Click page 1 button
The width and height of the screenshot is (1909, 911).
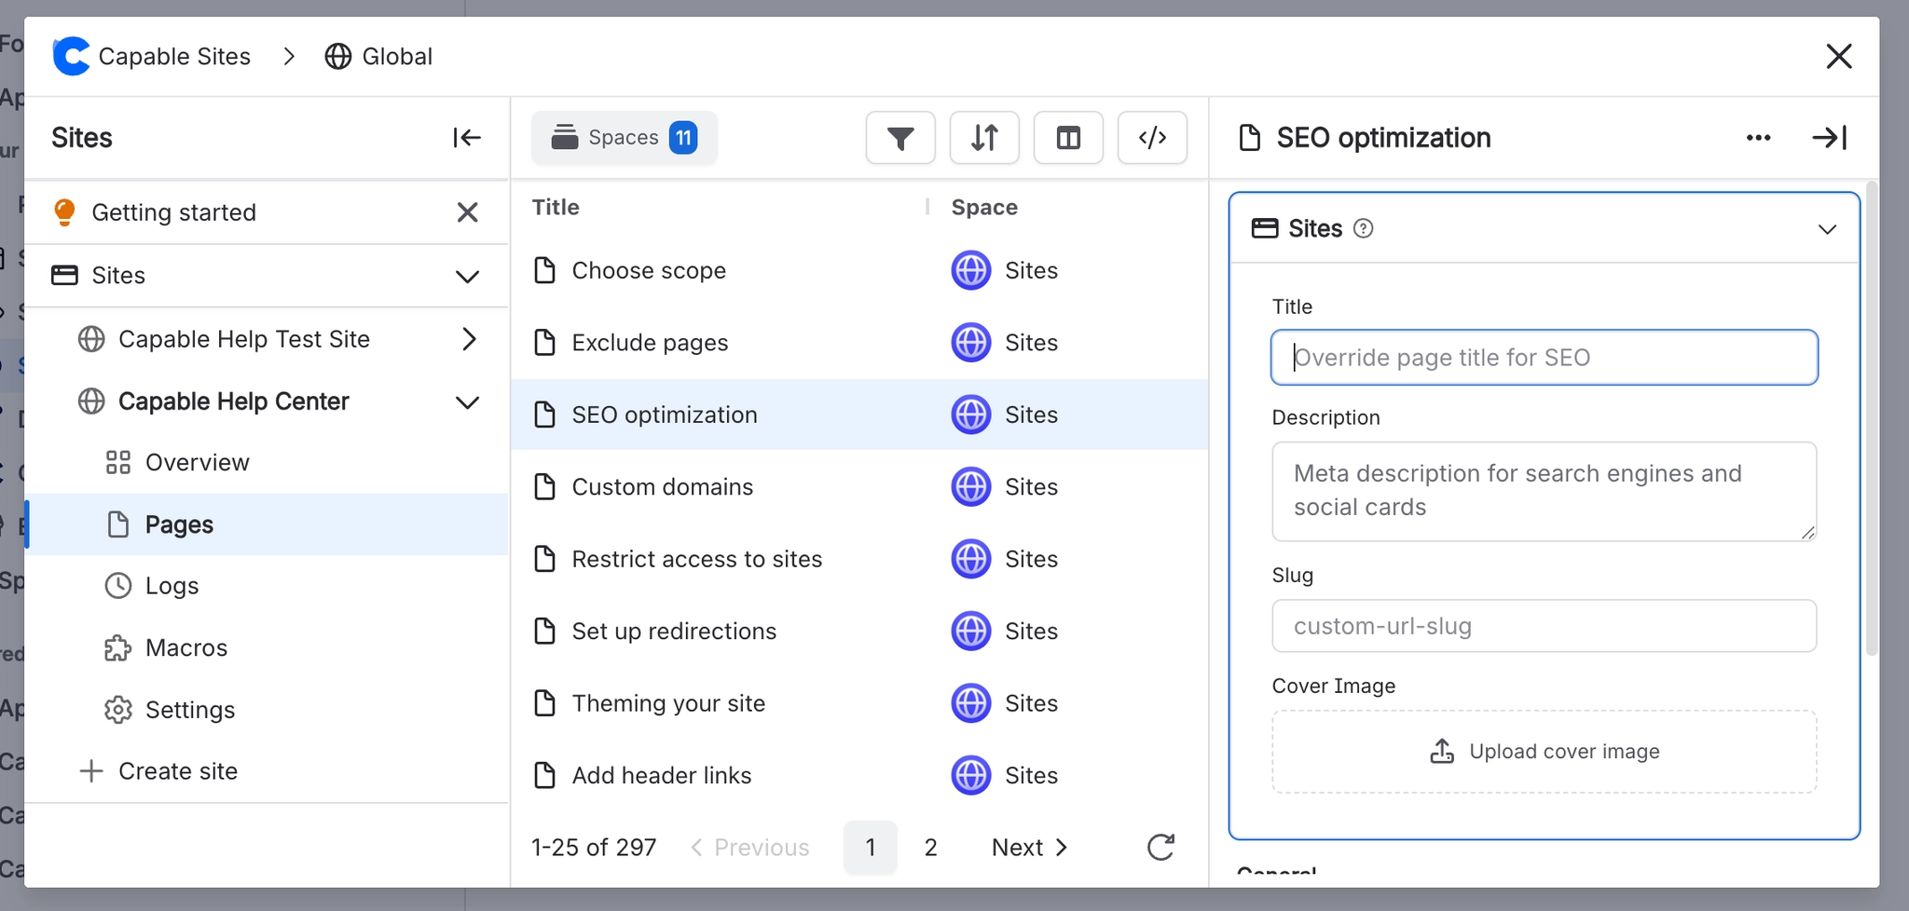(871, 847)
